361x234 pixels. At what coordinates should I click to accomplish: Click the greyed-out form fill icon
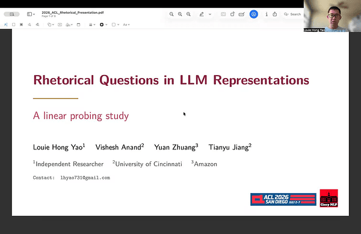pos(223,14)
